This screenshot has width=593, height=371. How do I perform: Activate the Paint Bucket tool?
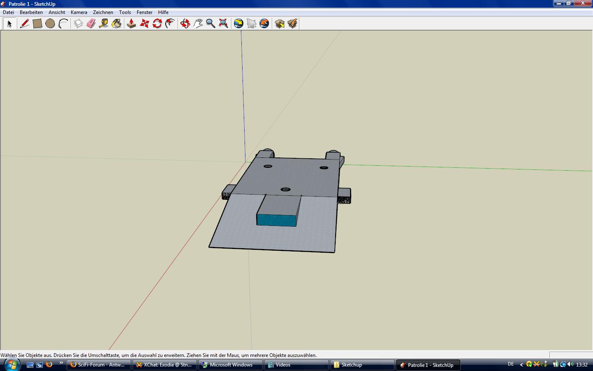117,23
